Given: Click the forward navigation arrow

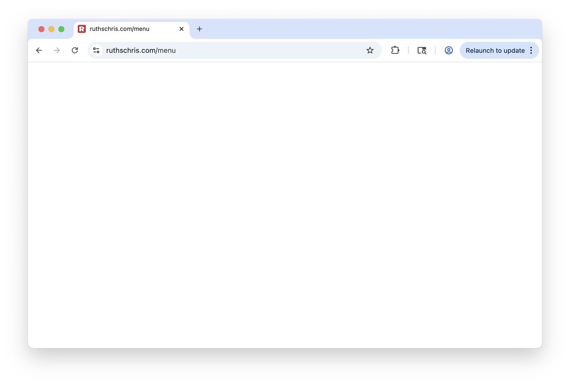Looking at the screenshot, I should point(57,50).
